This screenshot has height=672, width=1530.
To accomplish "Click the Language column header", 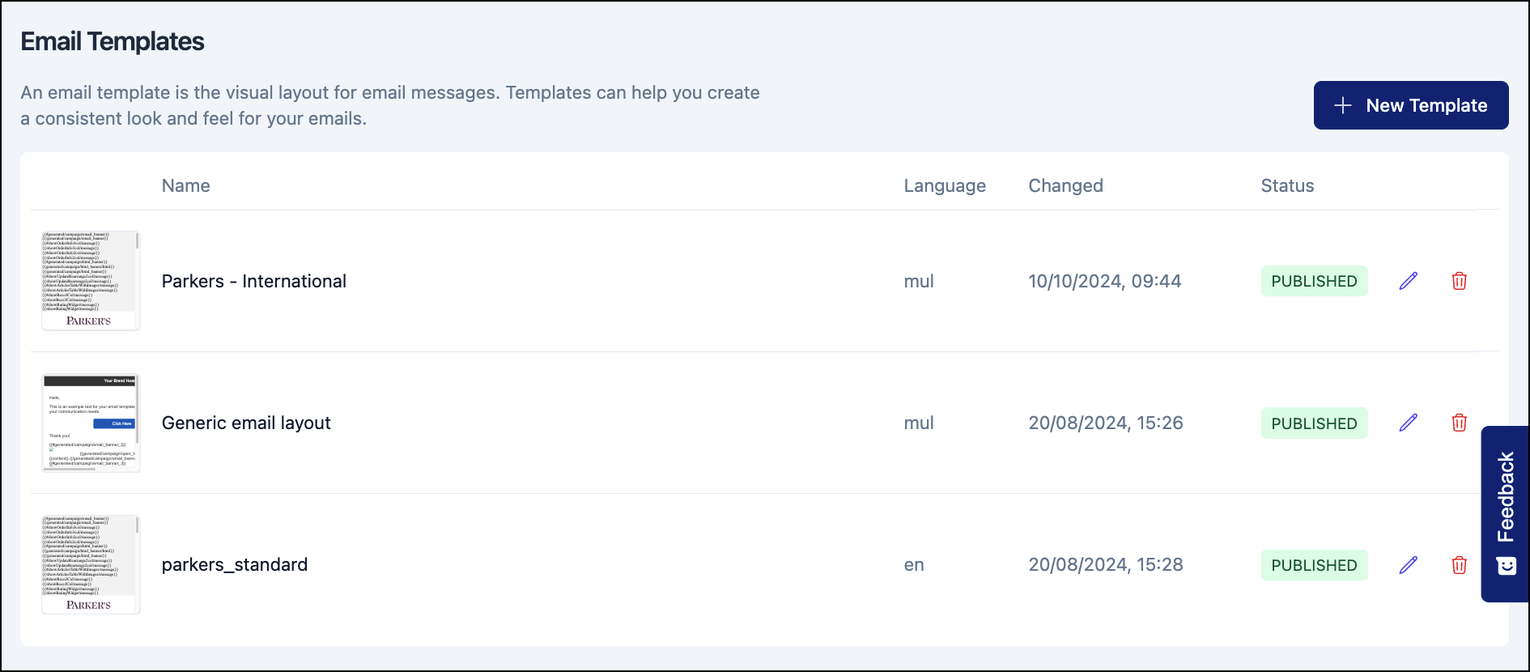I will 944,185.
